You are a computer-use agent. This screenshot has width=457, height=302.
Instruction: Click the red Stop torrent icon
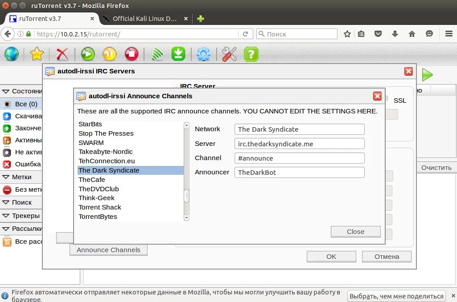pos(132,54)
